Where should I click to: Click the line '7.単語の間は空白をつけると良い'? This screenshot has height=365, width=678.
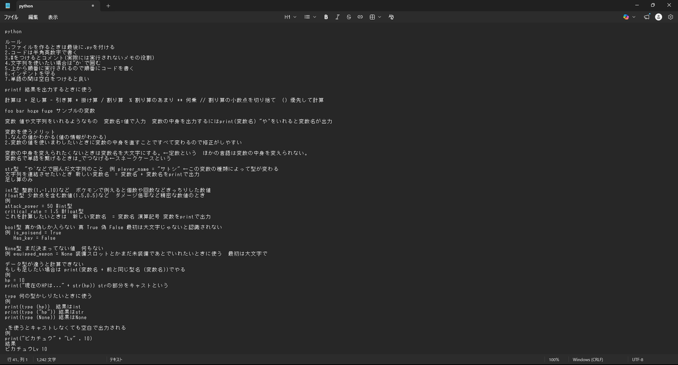tap(47, 79)
